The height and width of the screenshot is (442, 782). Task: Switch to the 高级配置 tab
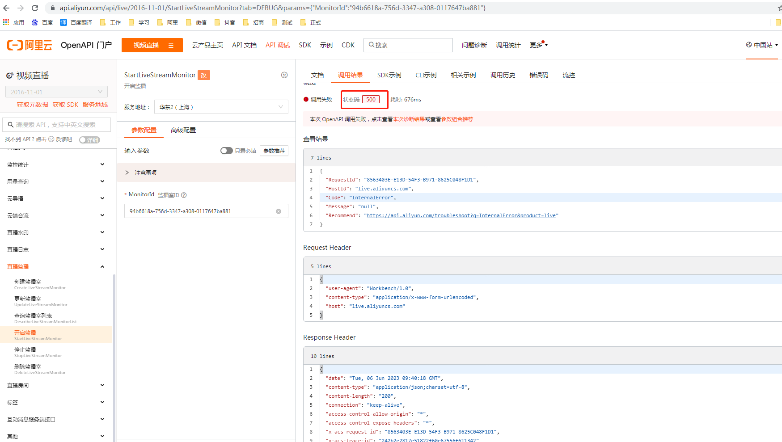(183, 130)
